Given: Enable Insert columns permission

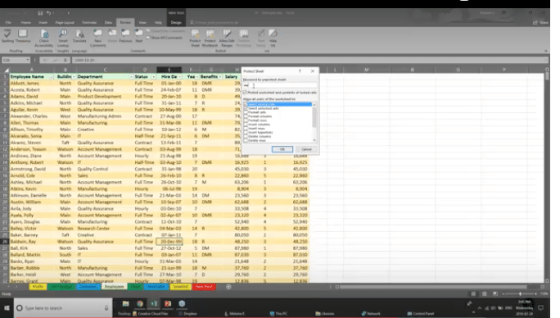Looking at the screenshot, I should (246, 125).
